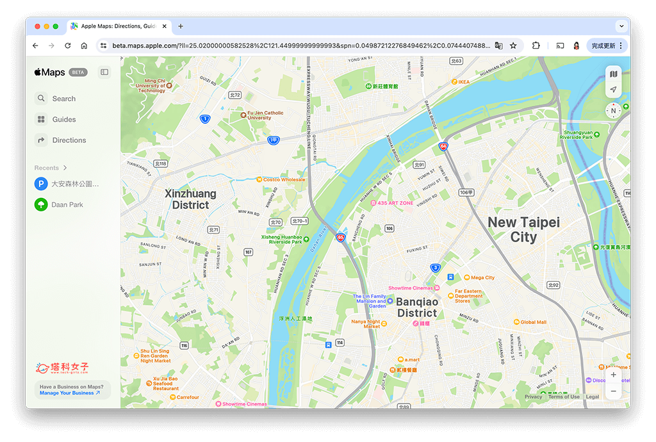
Task: Open the Legal link
Action: (593, 397)
